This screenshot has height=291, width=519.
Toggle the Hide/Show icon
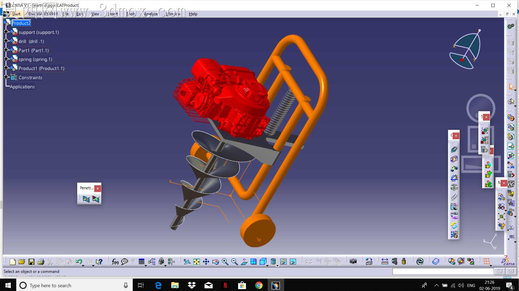click(x=283, y=262)
